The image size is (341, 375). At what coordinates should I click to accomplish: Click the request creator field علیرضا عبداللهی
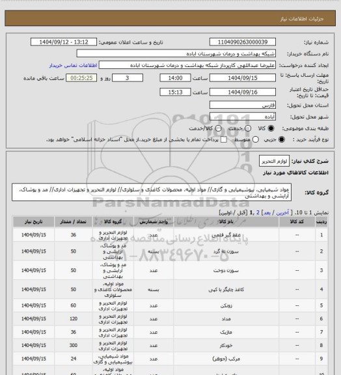click(187, 65)
